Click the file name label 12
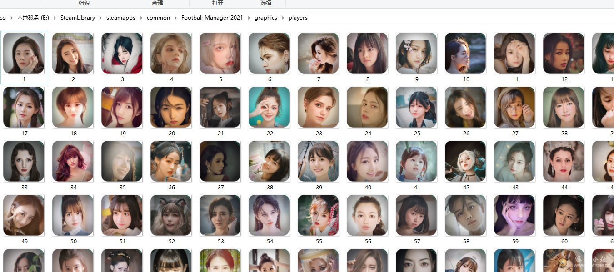The height and width of the screenshot is (272, 614). click(564, 79)
